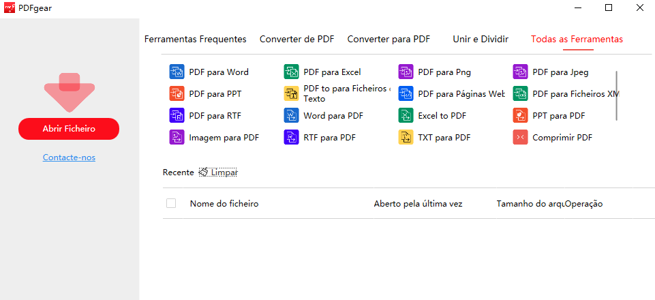Viewport: 655px width, 300px height.
Task: Click the PDF para PPT icon
Action: click(177, 93)
